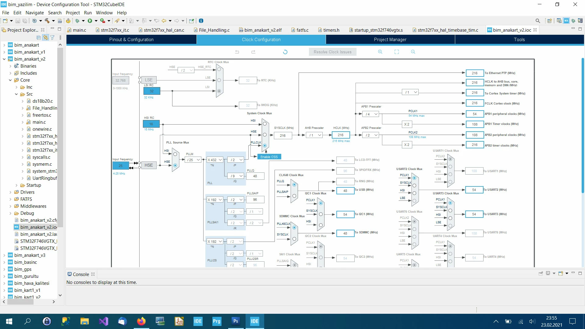585x329 pixels.
Task: Switch to the Pinout & Configuration tab
Action: point(131,40)
